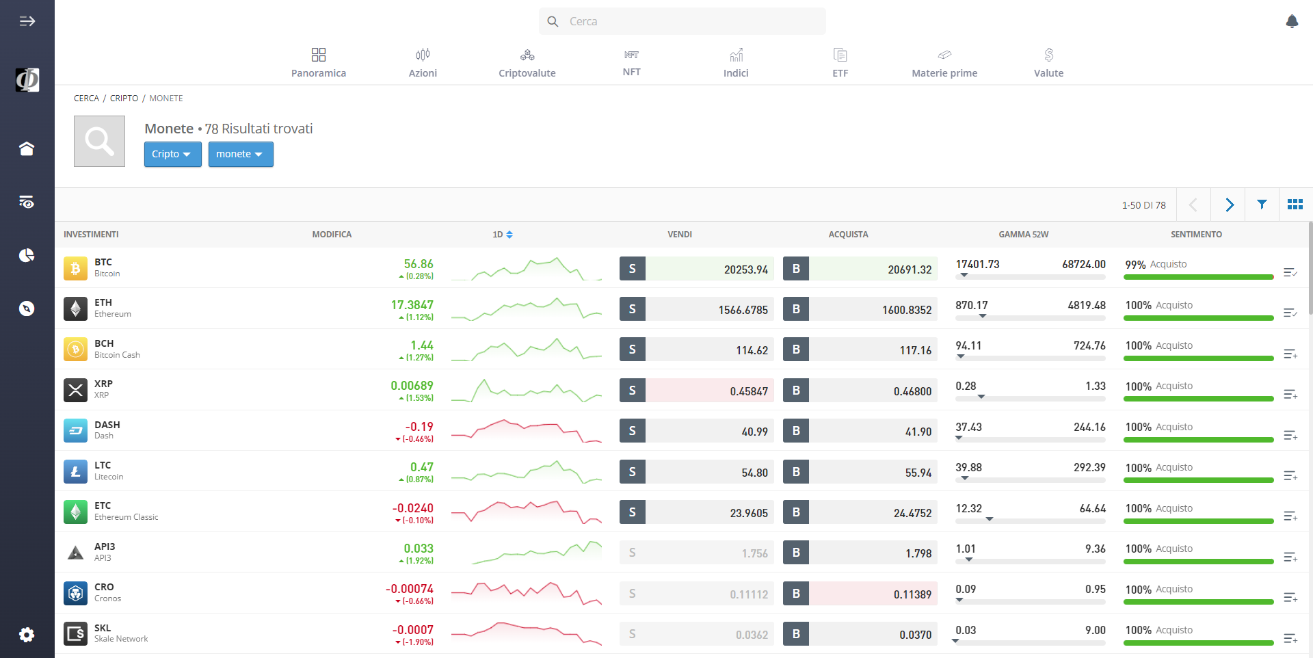
Task: Click the XRP logo icon
Action: pos(75,390)
